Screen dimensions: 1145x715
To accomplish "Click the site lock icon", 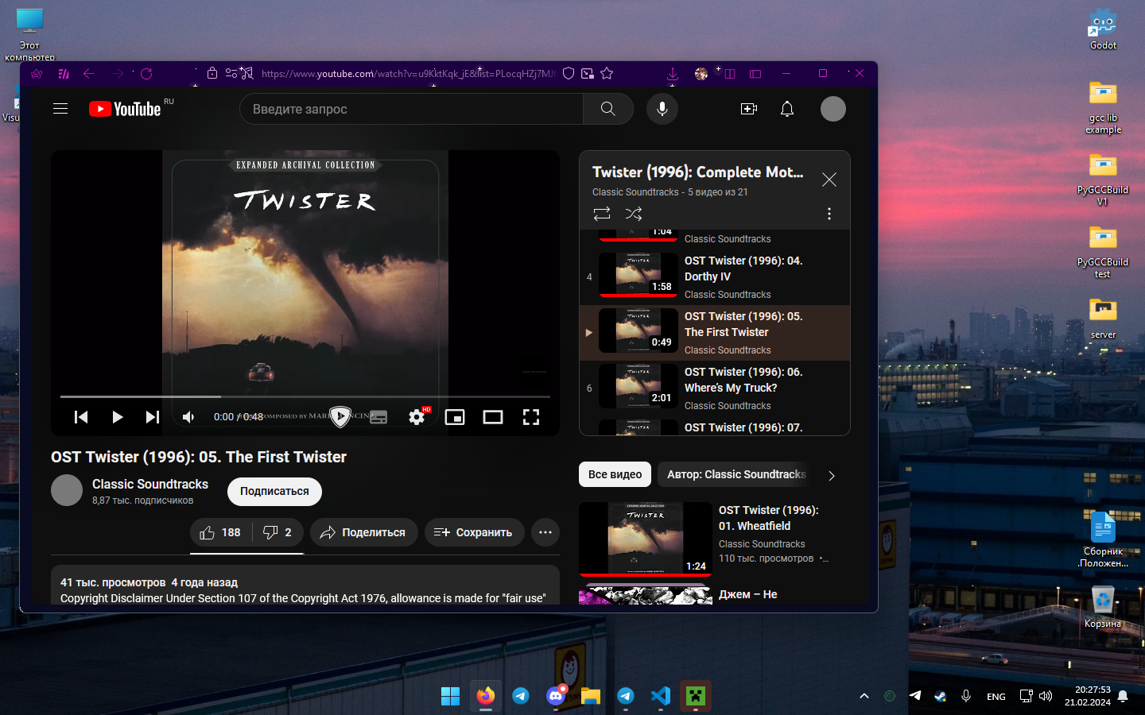I will pos(212,74).
